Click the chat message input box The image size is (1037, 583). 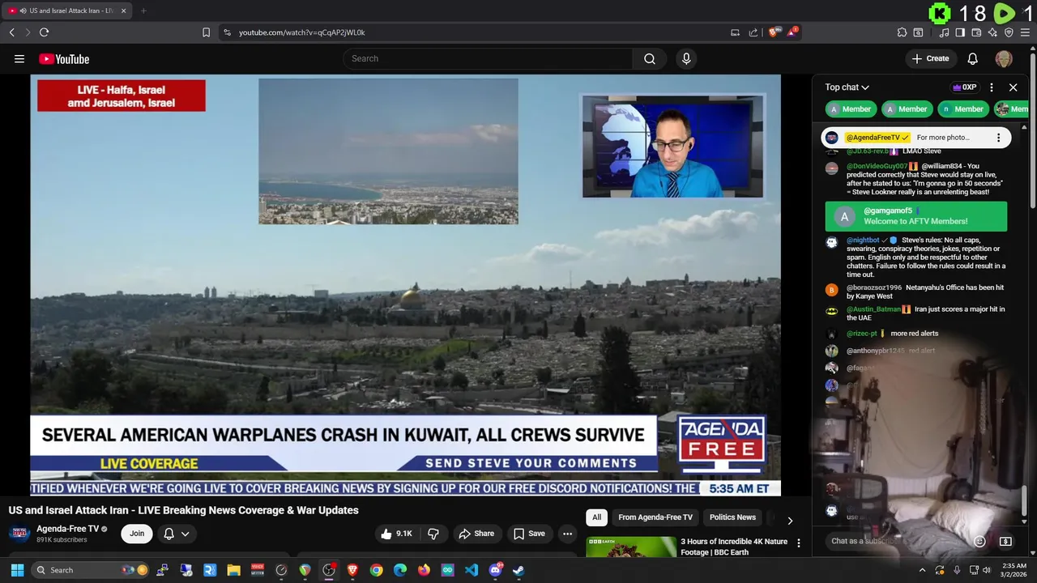895,541
